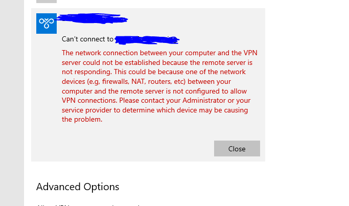Screen dimensions: 349x206
Task: Click the partially visible gray square above the VPN card
Action: point(46,1)
